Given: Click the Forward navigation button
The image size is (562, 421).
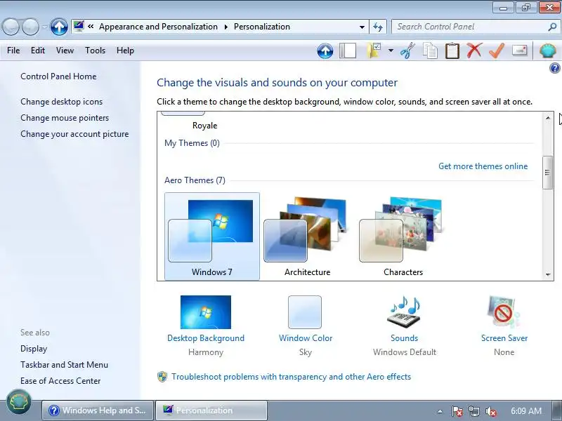Looking at the screenshot, I should pos(30,27).
